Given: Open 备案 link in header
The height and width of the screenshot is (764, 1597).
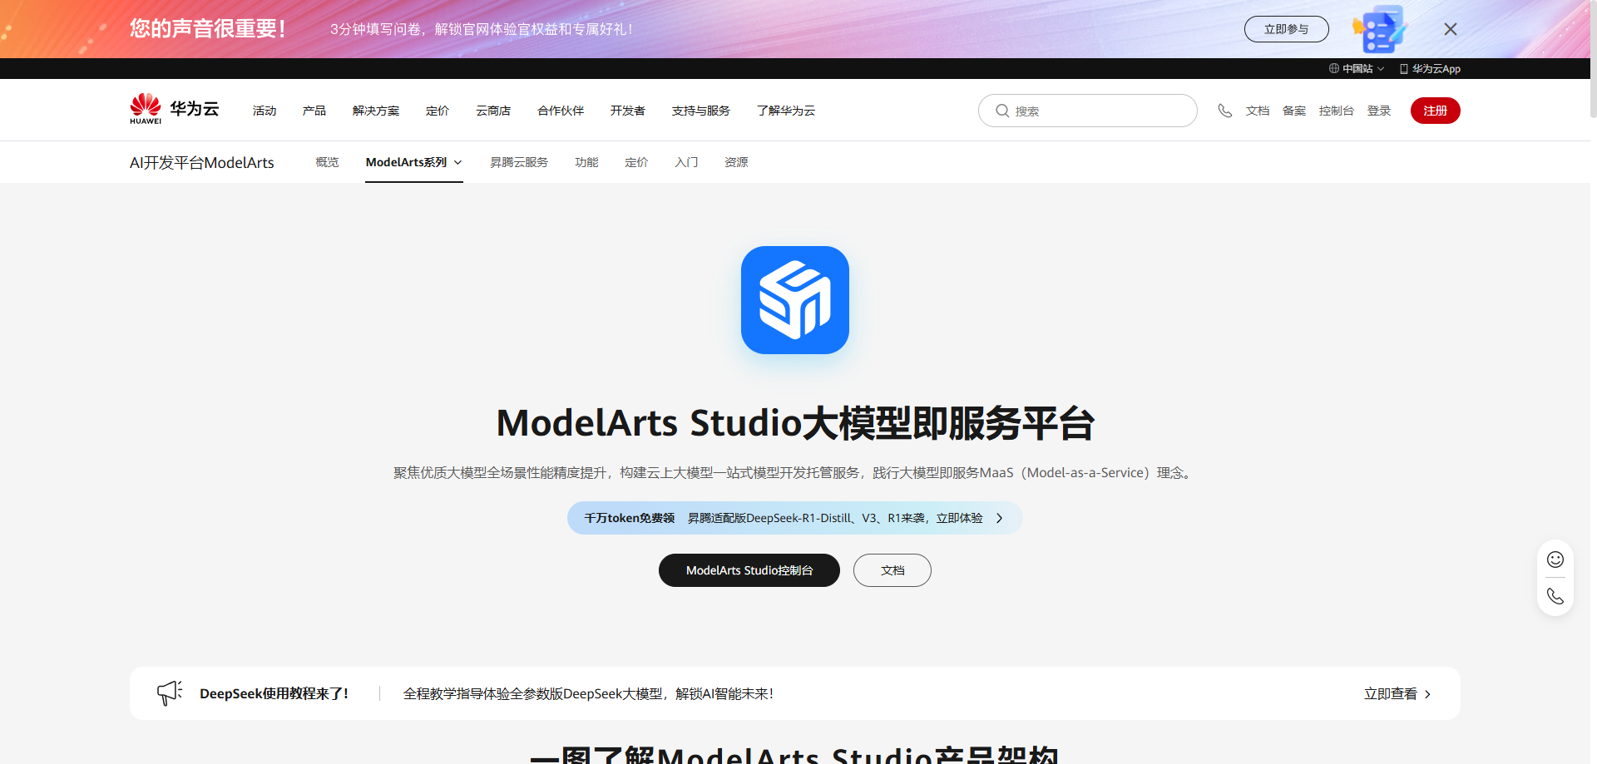Looking at the screenshot, I should 1294,111.
